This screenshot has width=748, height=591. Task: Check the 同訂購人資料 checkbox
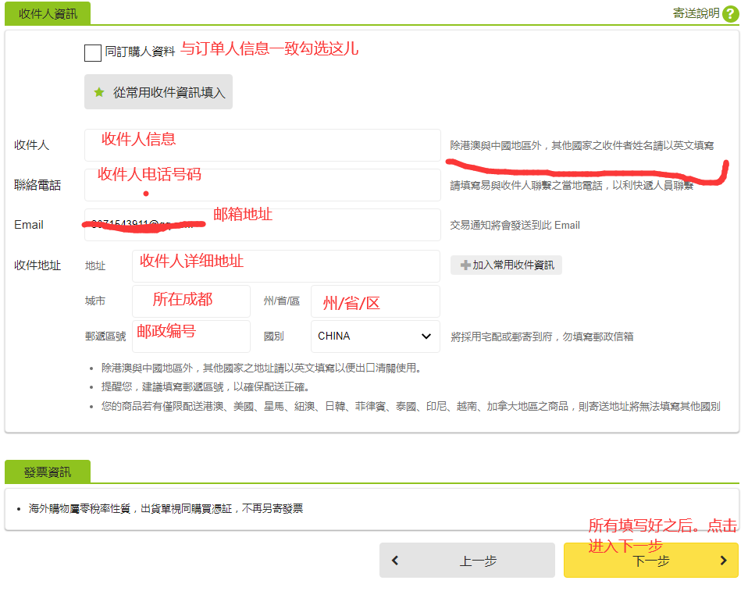[x=91, y=52]
